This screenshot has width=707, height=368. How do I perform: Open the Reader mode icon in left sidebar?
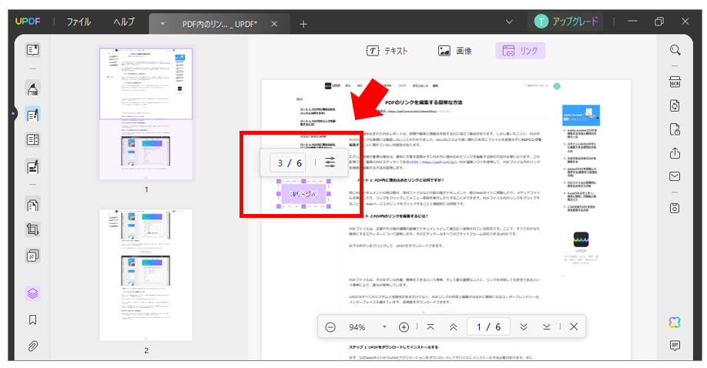point(32,49)
